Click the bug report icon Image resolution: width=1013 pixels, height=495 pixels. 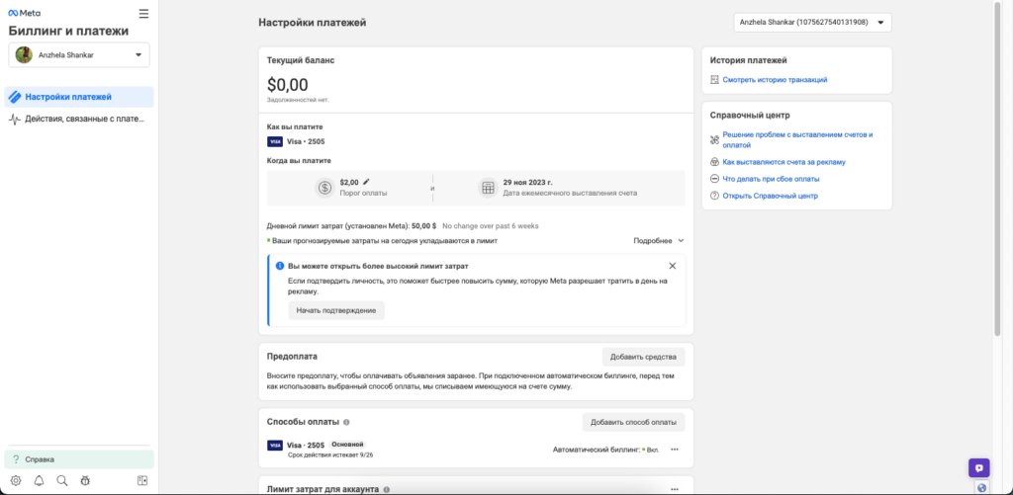tap(85, 480)
